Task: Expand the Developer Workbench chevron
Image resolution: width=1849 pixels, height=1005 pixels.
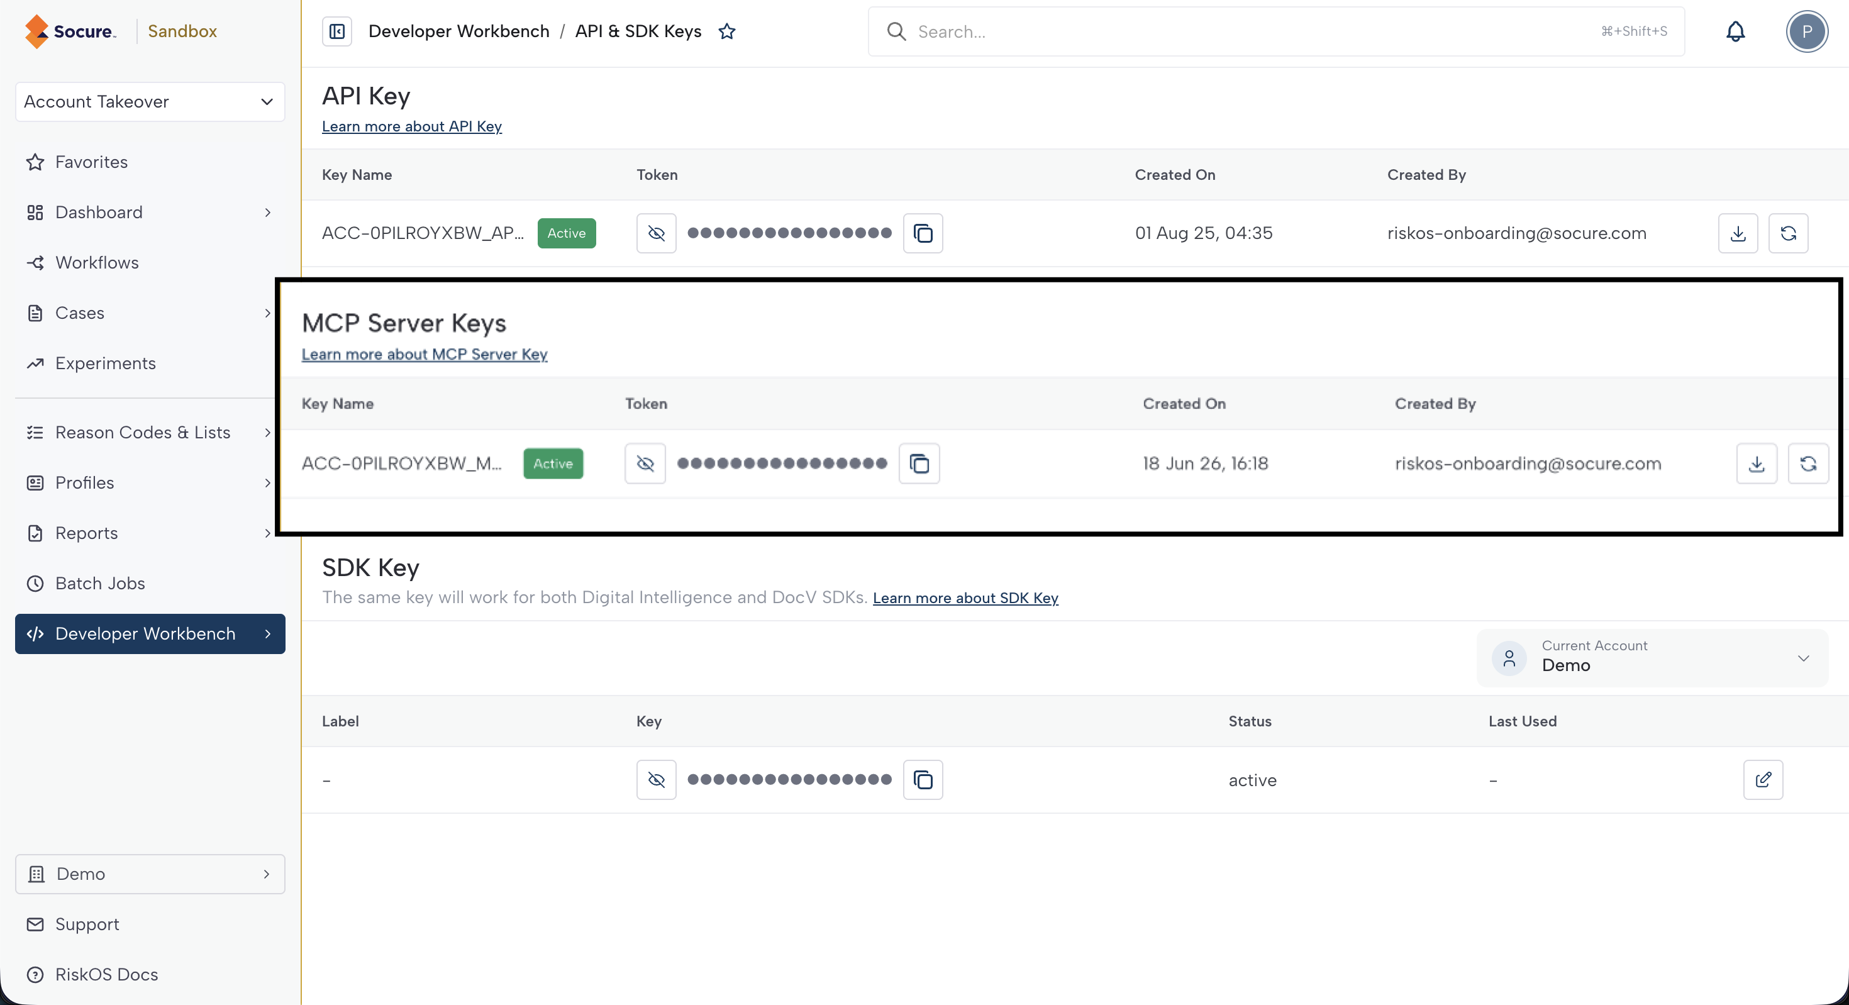Action: click(x=267, y=633)
